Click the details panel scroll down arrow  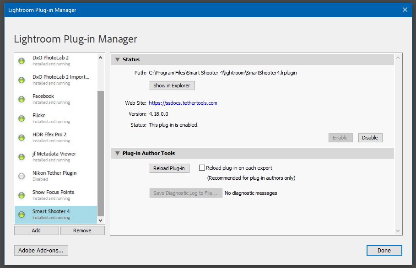[x=398, y=231]
